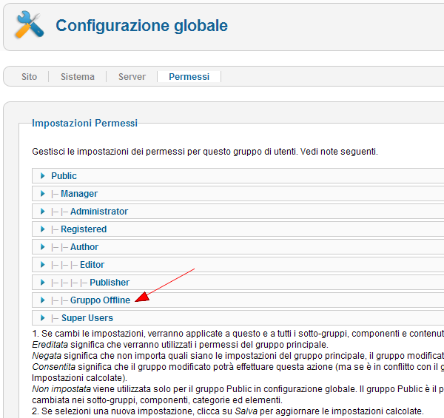This screenshot has width=444, height=418.
Task: Expand the Author group arrow
Action: tap(43, 247)
